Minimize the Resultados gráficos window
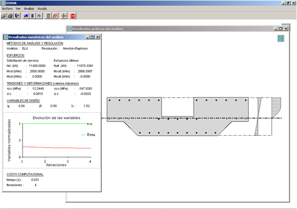The image size is (297, 209). [x=276, y=29]
